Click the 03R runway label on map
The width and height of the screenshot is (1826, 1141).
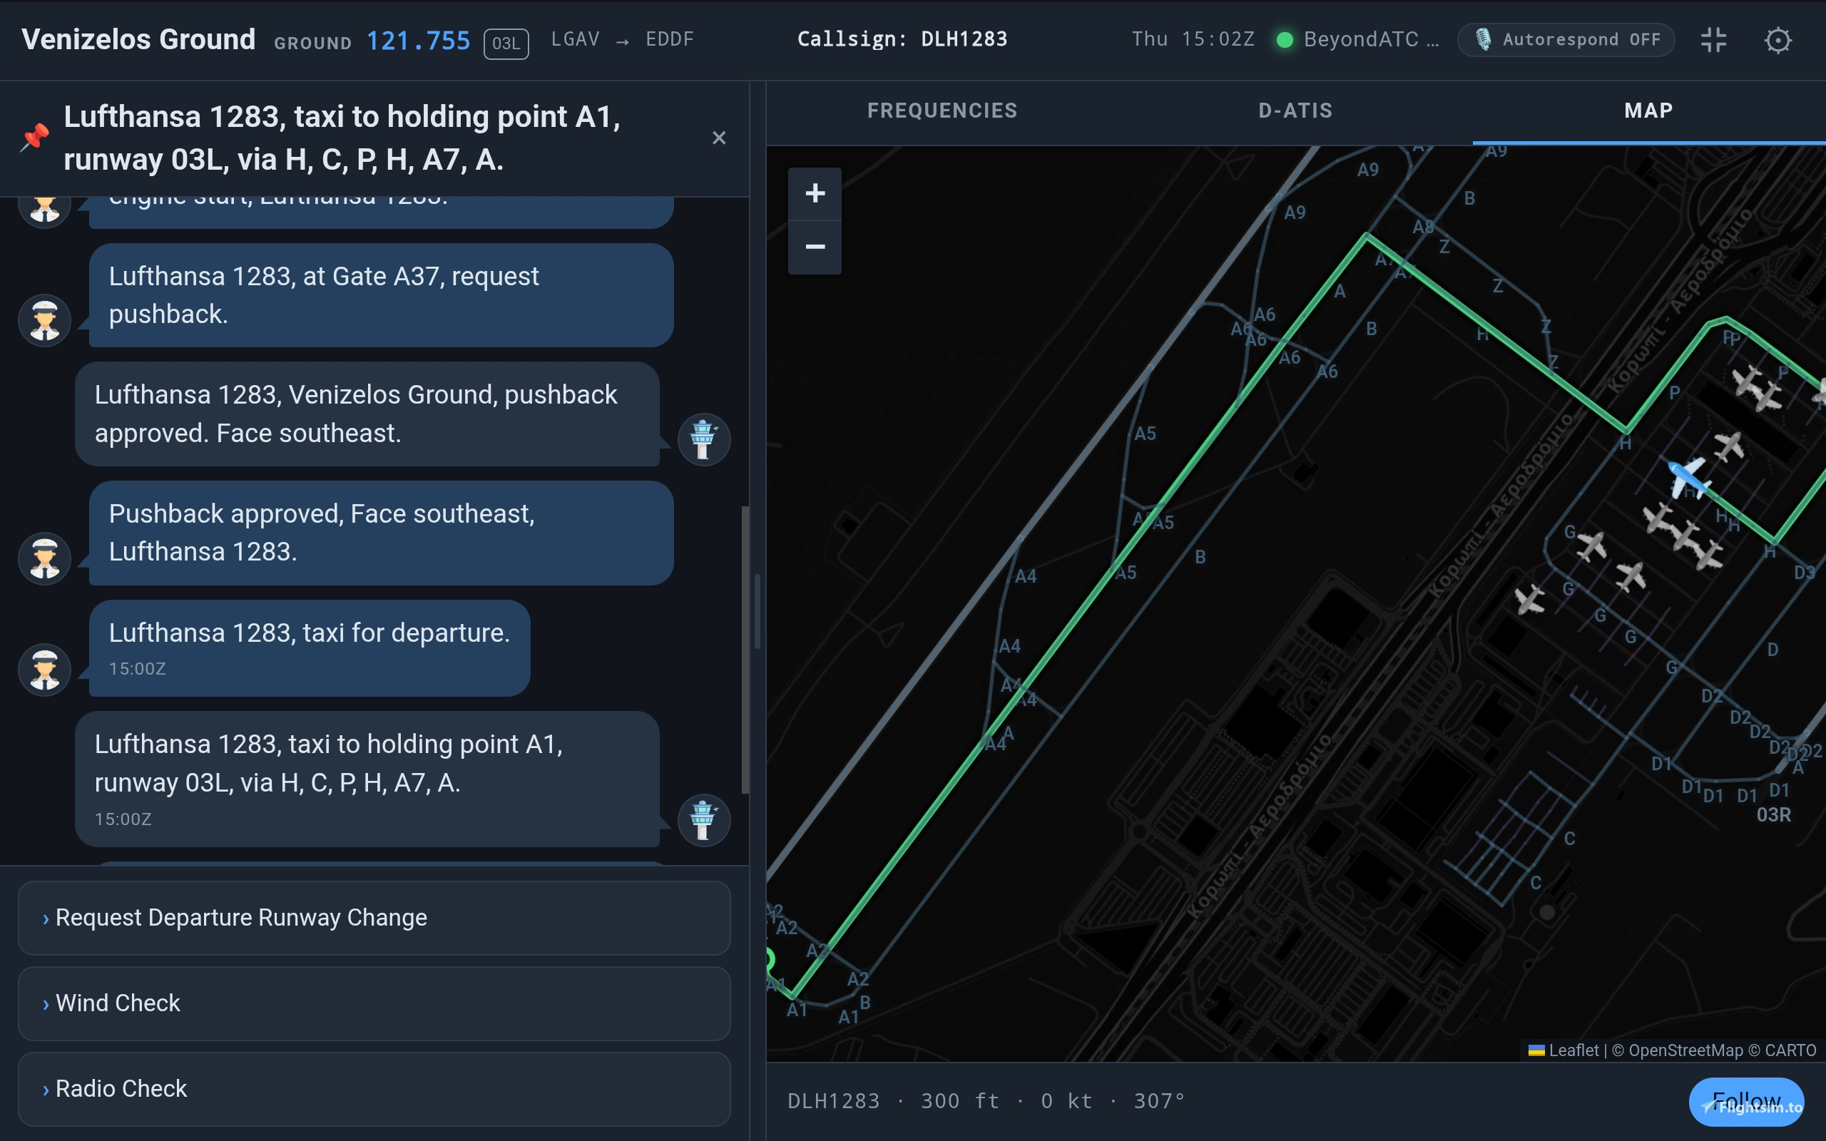point(1773,815)
